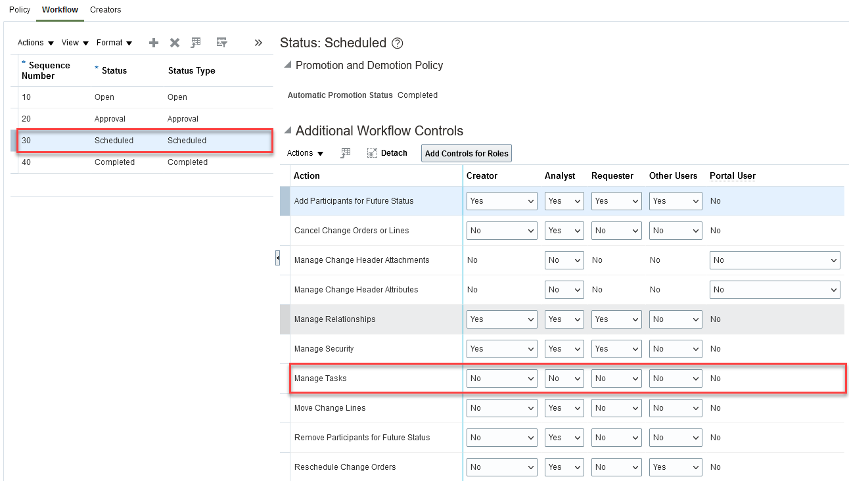Show more toolbar options double-chevron
Screen dimensions: 849x481
(x=258, y=43)
